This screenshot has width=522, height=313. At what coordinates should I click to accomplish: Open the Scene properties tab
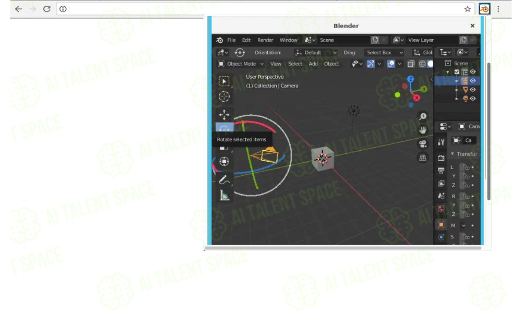coord(441,196)
